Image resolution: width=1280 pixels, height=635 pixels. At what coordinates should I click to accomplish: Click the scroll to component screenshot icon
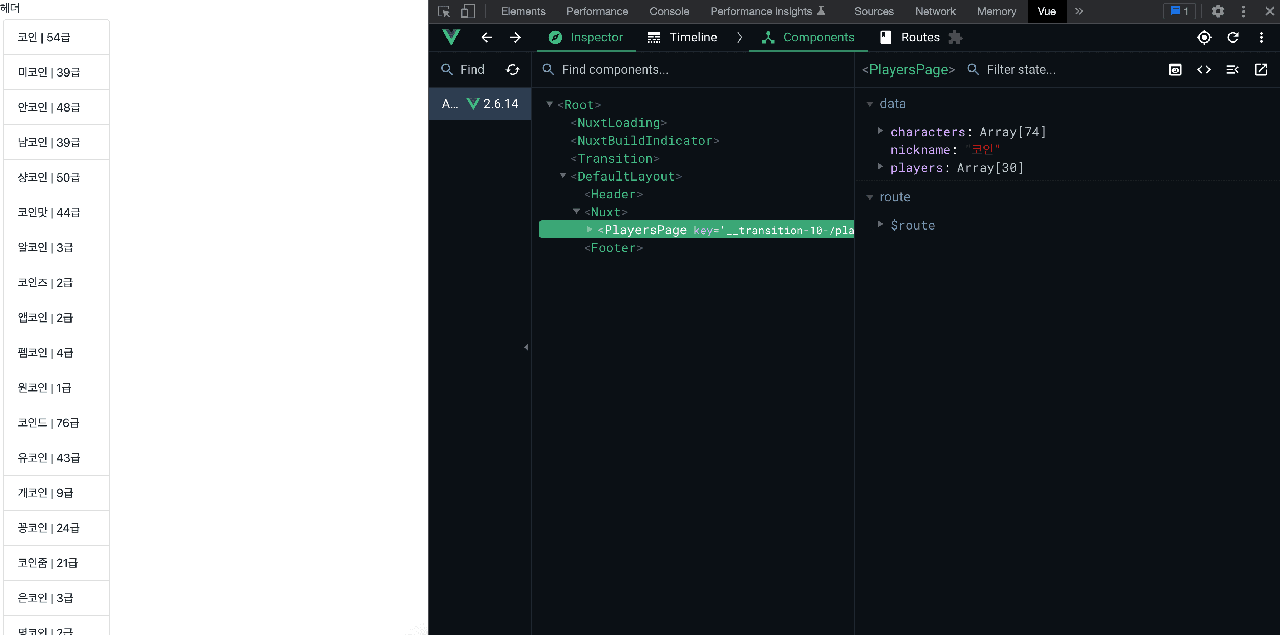(x=1175, y=69)
